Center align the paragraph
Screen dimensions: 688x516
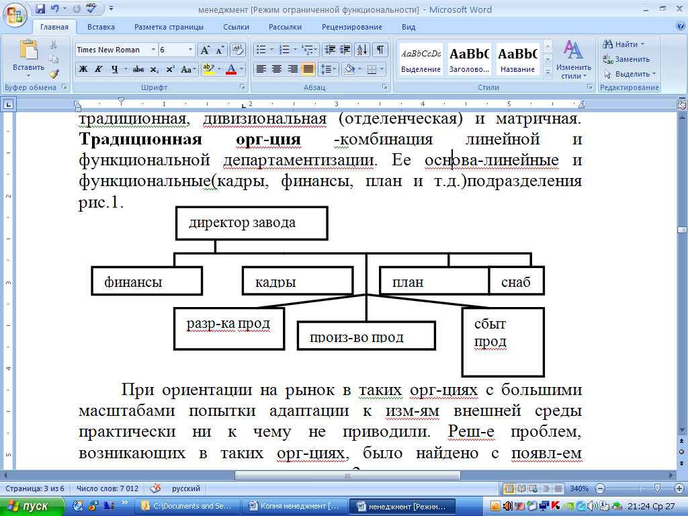click(x=276, y=69)
